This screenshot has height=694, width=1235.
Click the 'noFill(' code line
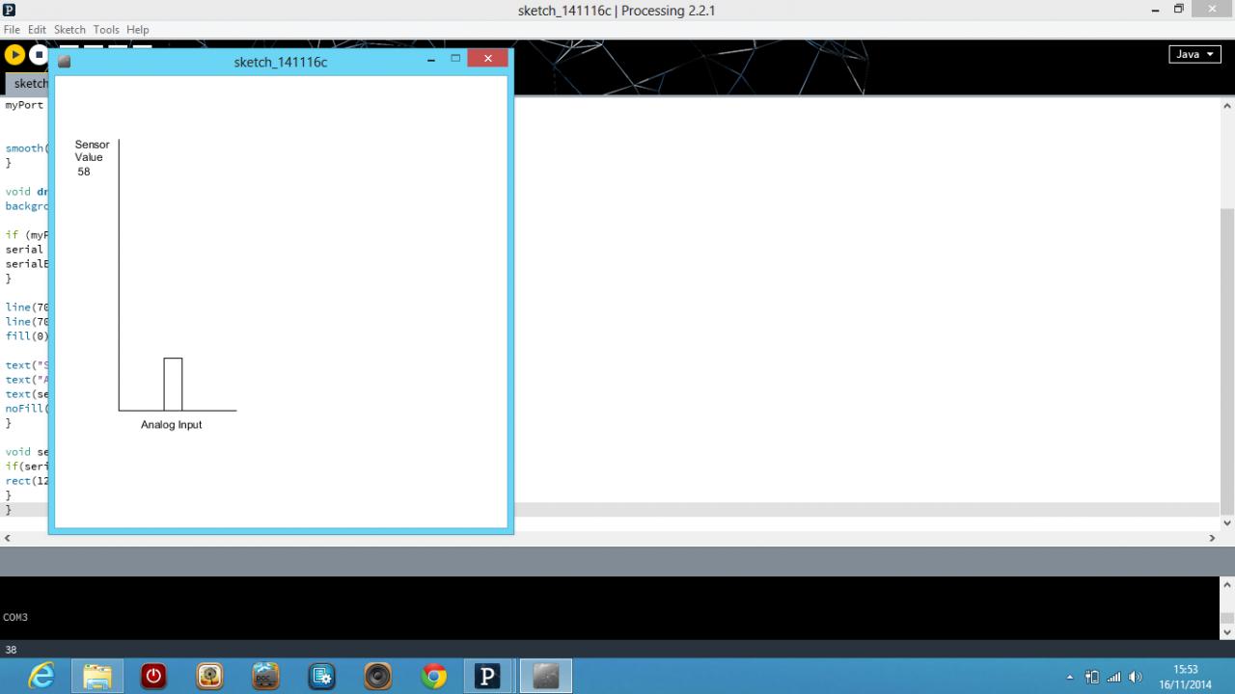pyautogui.click(x=25, y=409)
